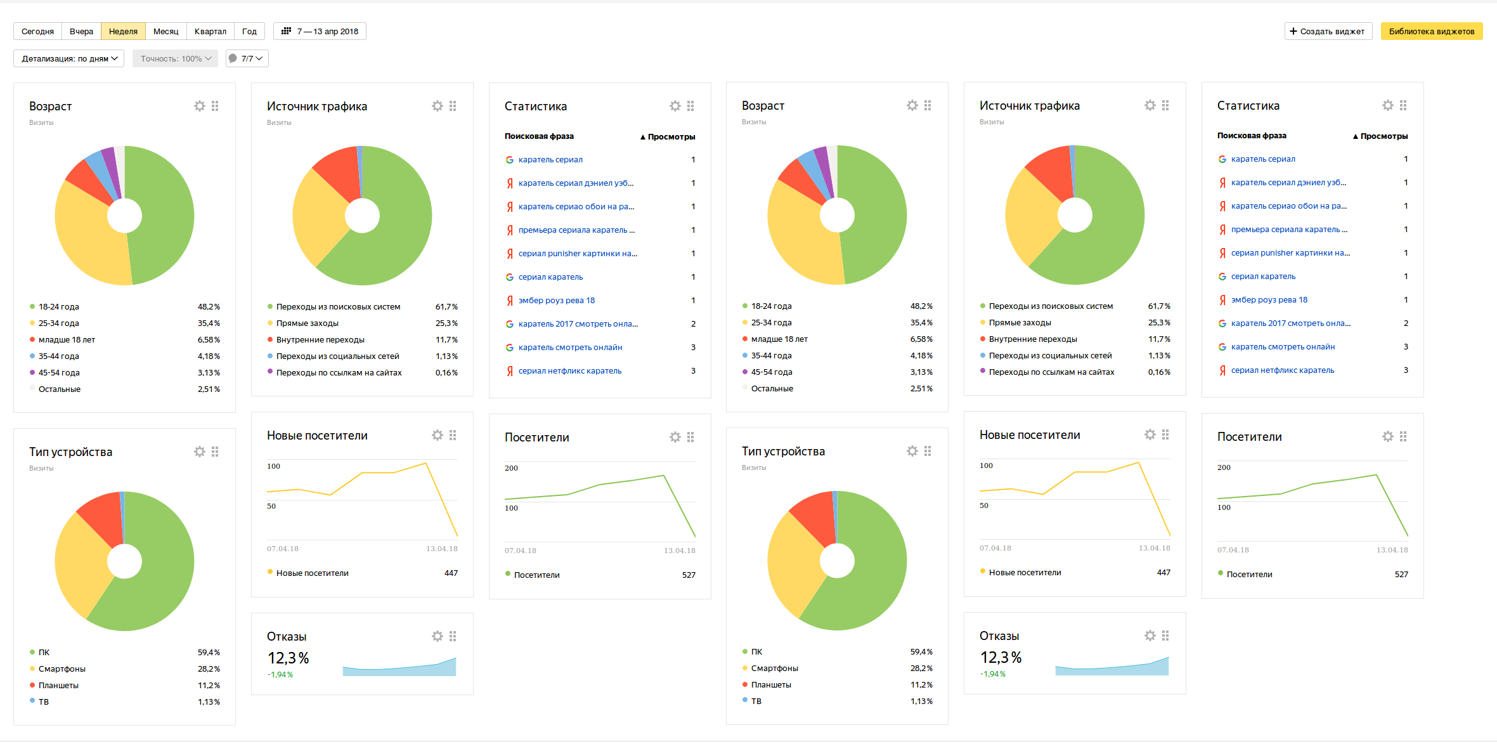Screen dimensions: 1497x744
Task: Open 'каратель смотреть онлайн' link in left Статистика
Action: 570,348
